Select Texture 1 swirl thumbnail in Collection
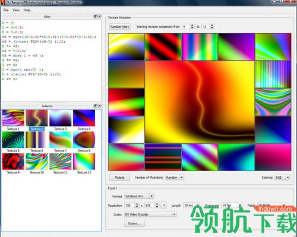Image resolution: width=297 pixels, height=237 pixels. (13, 118)
